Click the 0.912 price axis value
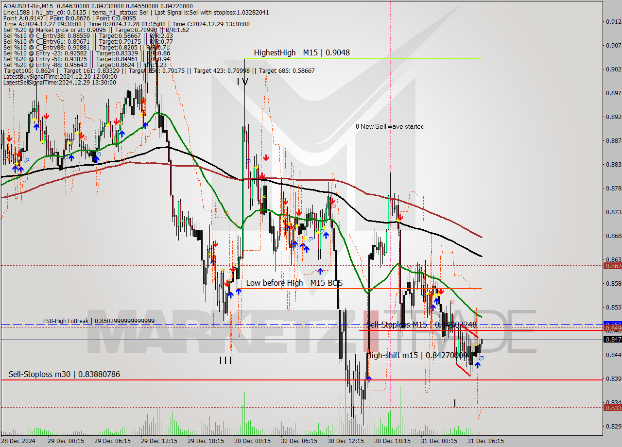 pyautogui.click(x=613, y=21)
